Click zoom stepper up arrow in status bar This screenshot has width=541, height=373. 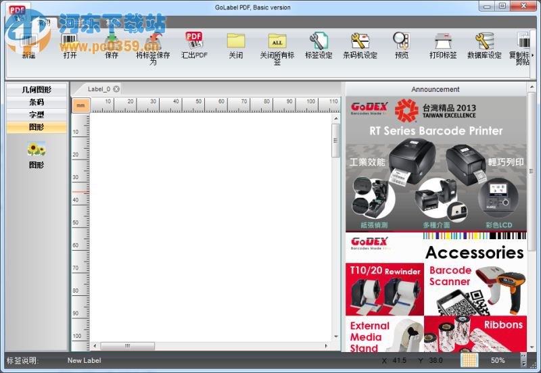coord(523,357)
